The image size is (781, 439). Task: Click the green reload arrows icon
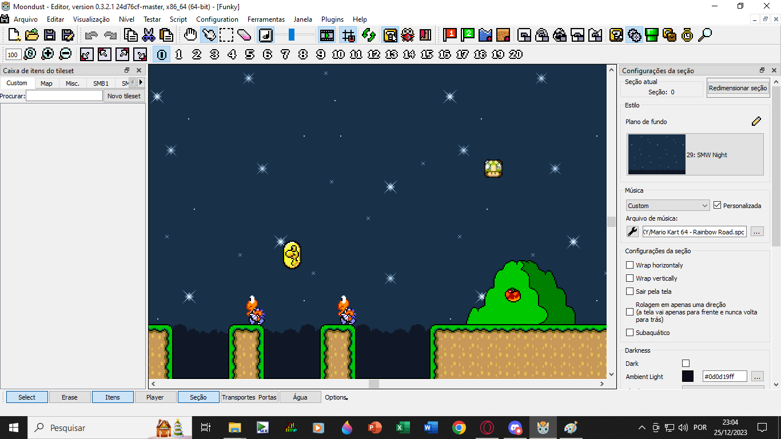click(x=369, y=35)
